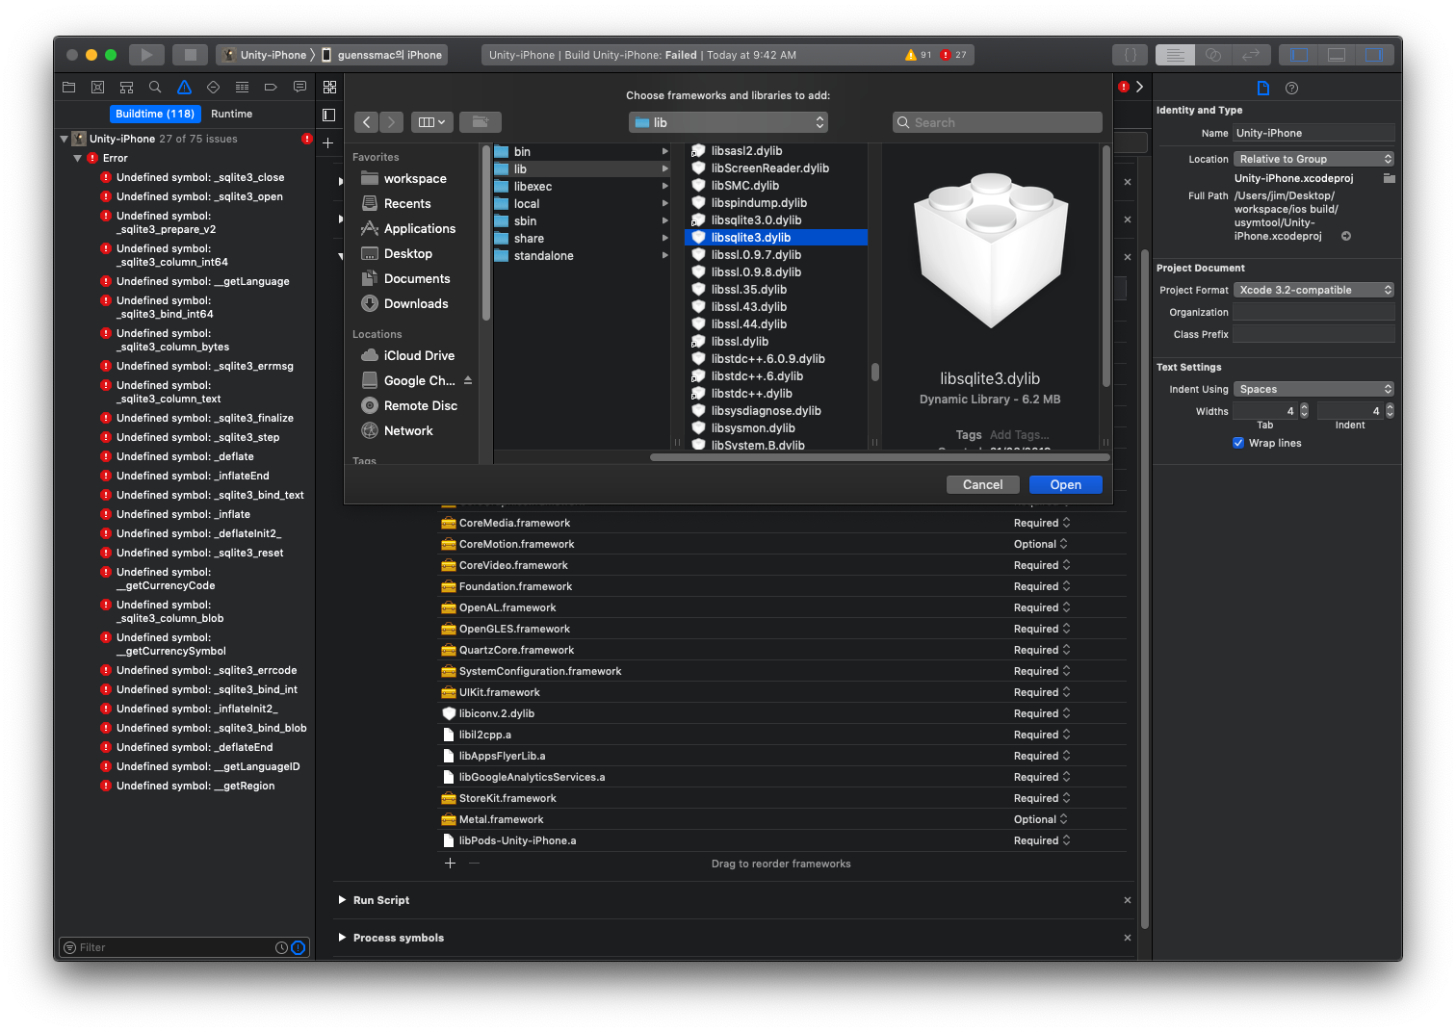Toggle the Wrap lines checkbox
Screen dimensions: 1456x1032
click(1238, 443)
